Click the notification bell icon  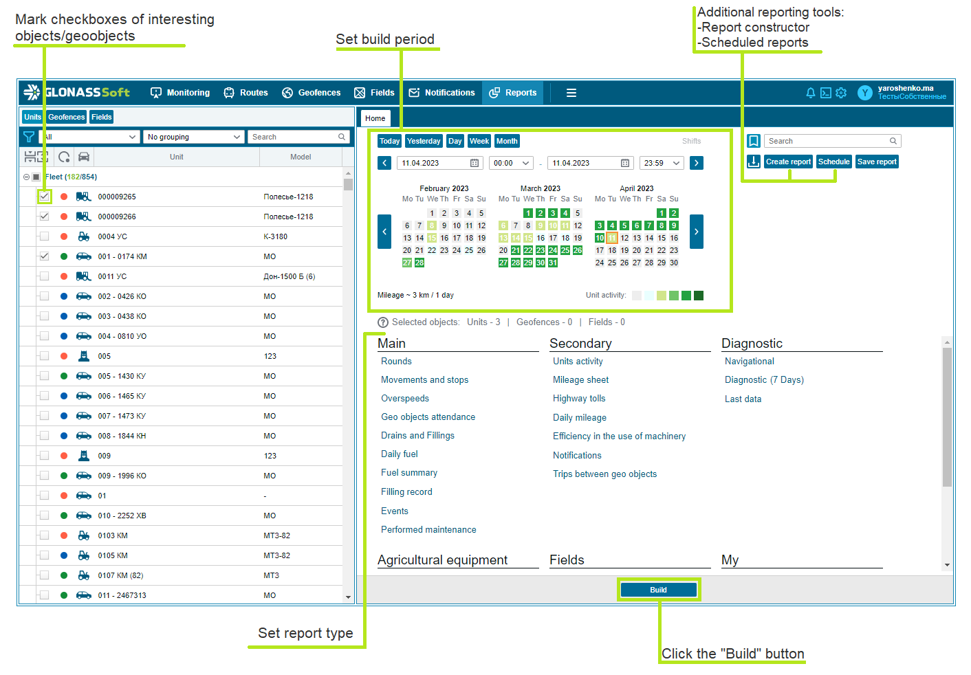coord(810,93)
